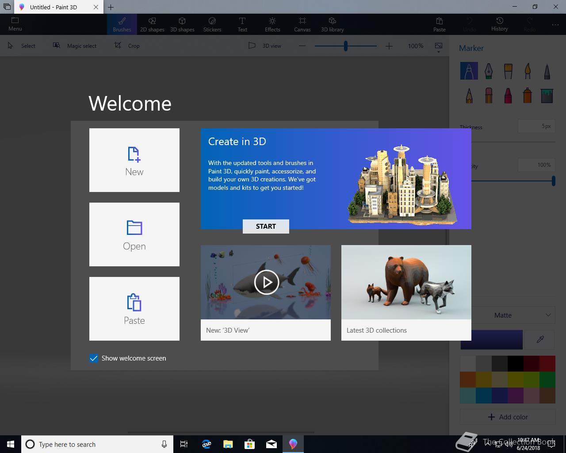Select the Crayon brush tool
The image size is (566, 453).
point(508,95)
